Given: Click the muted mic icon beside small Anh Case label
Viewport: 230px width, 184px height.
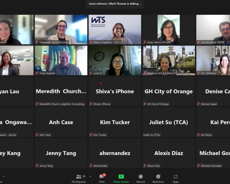Looking at the screenshot, I should [x=37, y=135].
